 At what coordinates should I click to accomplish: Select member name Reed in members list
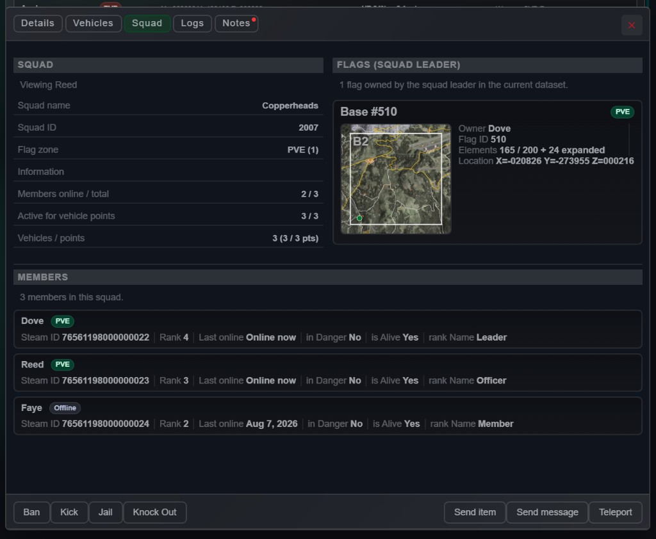[32, 364]
